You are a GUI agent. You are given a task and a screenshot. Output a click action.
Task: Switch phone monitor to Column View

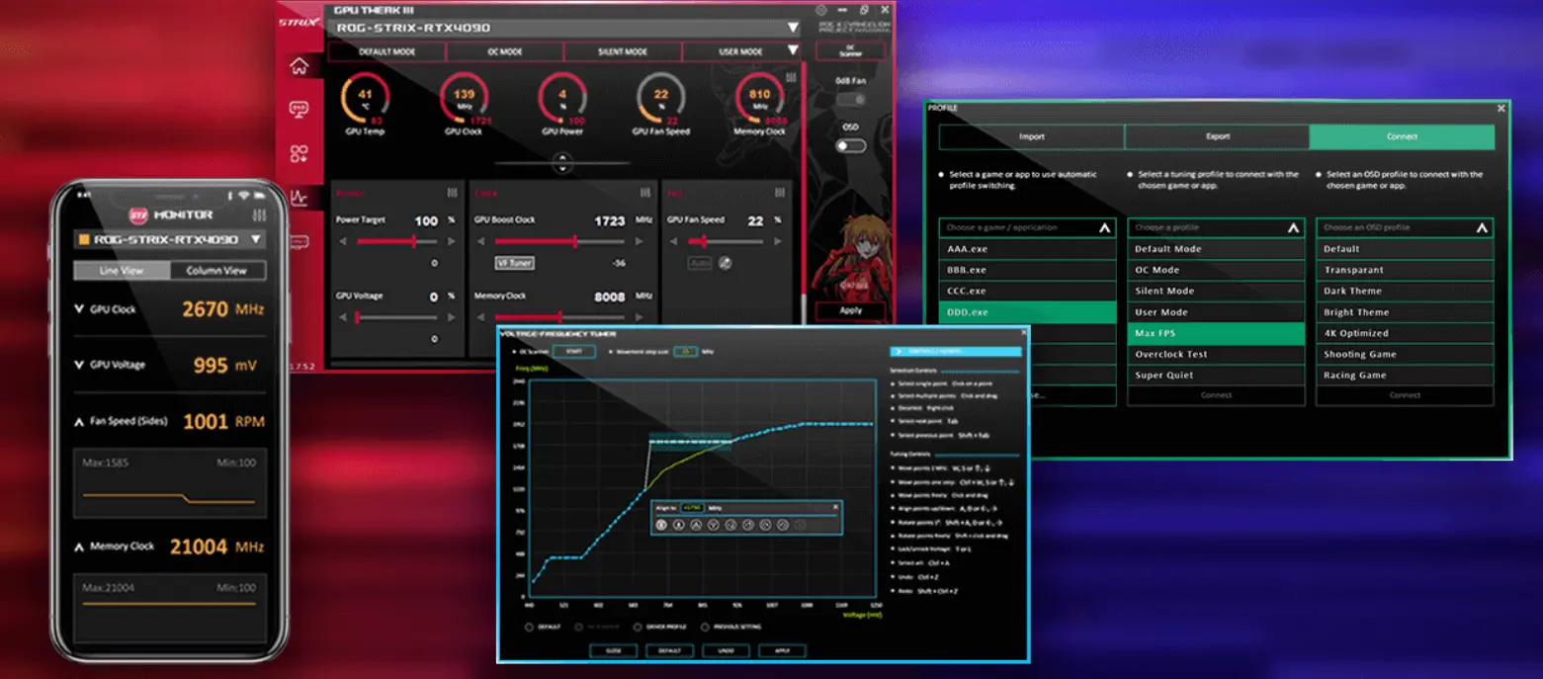click(216, 270)
